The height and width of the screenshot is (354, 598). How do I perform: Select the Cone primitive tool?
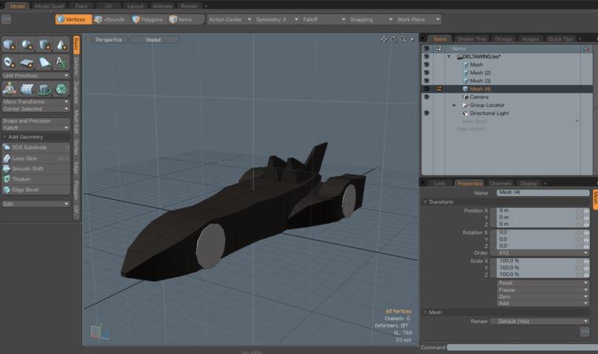pyautogui.click(x=61, y=45)
